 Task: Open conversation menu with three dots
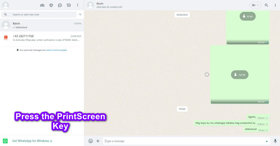coord(275,5)
